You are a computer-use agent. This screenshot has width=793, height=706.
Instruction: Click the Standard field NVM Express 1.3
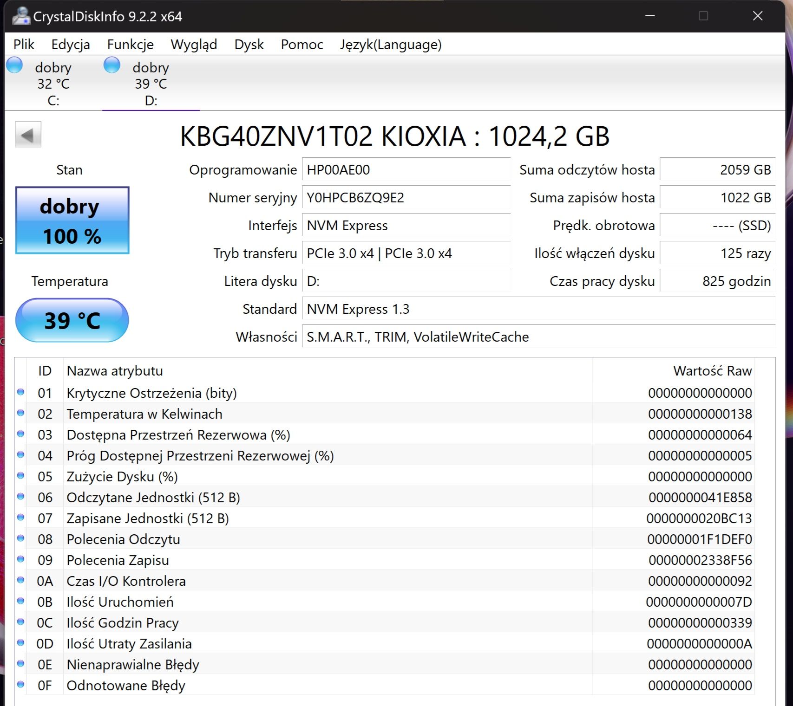(539, 309)
